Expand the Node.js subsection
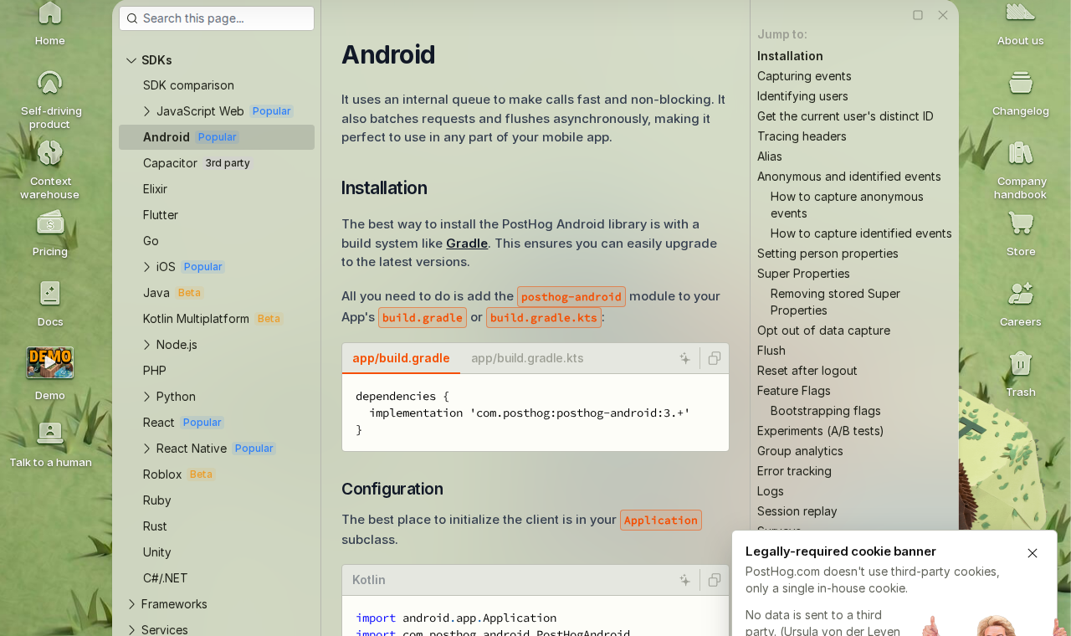Viewport: 1071px width, 636px height. (147, 345)
